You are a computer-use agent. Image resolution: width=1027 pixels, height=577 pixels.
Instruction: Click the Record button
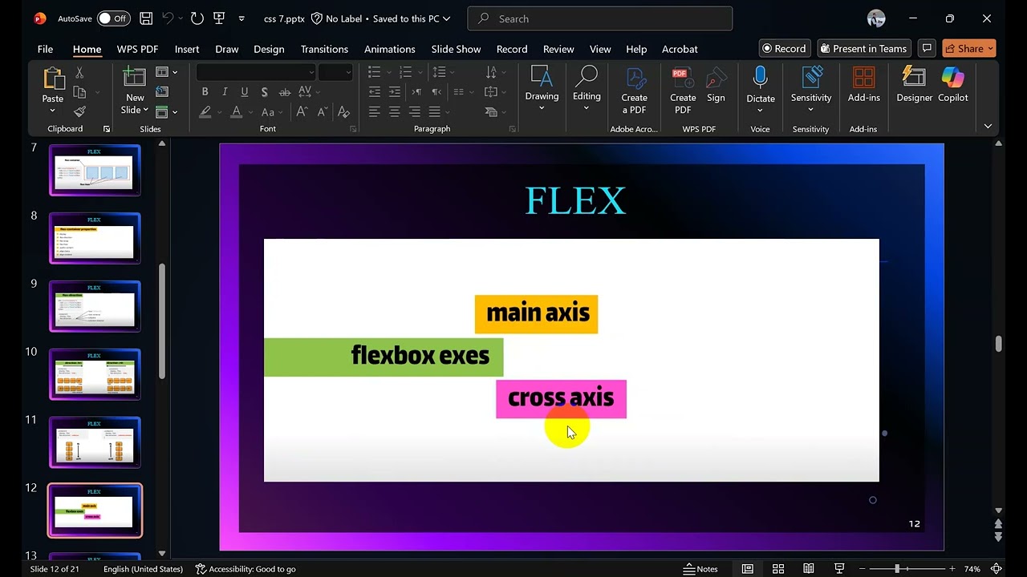[x=785, y=48]
